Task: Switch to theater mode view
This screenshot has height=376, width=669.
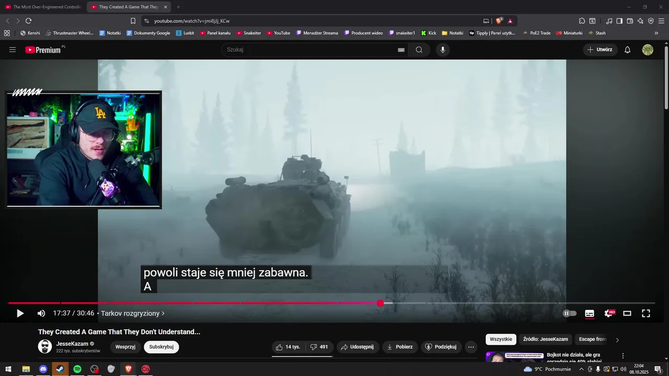Action: (x=627, y=313)
